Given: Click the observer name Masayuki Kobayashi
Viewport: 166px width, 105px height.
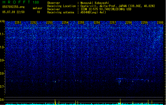Looking at the screenshot, I should pos(95,3).
